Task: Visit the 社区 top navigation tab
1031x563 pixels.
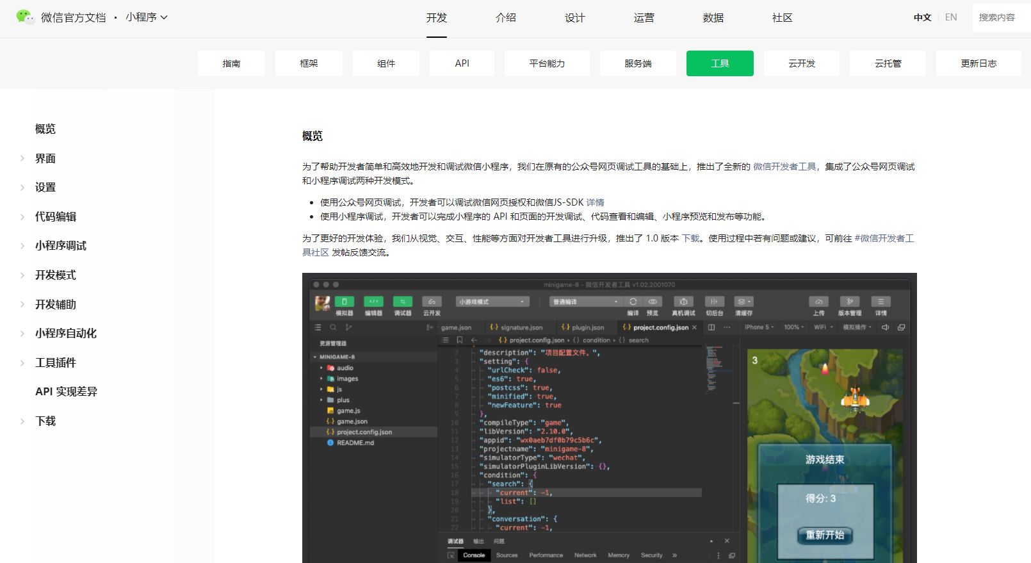Action: (783, 18)
